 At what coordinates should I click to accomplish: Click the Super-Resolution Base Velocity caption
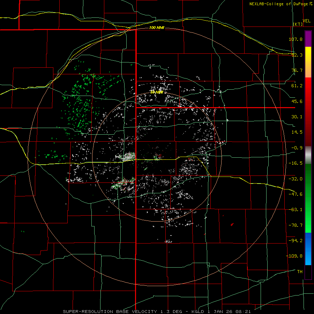tap(157, 312)
